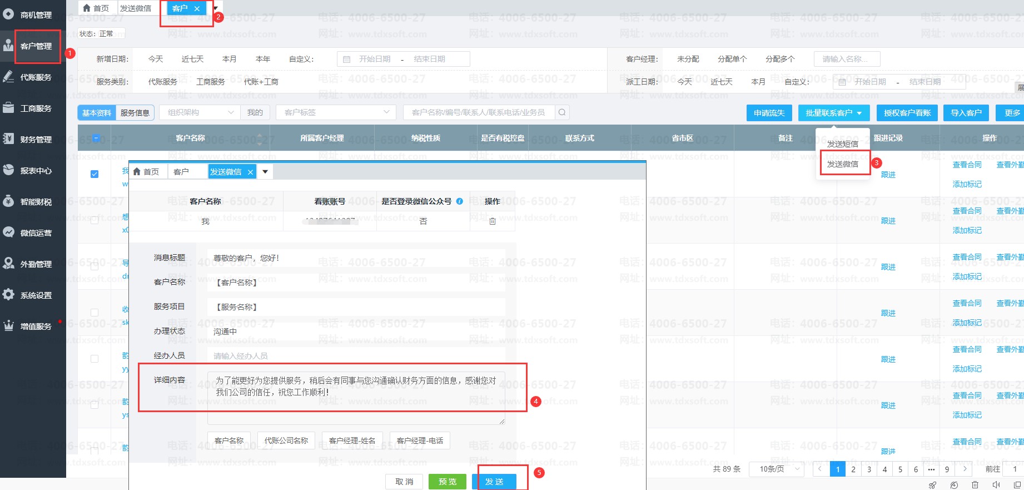Toggle the select-all checkbox in table header
1024x490 pixels.
tap(96, 138)
